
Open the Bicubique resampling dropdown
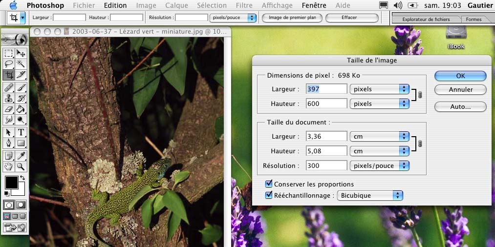coord(370,195)
